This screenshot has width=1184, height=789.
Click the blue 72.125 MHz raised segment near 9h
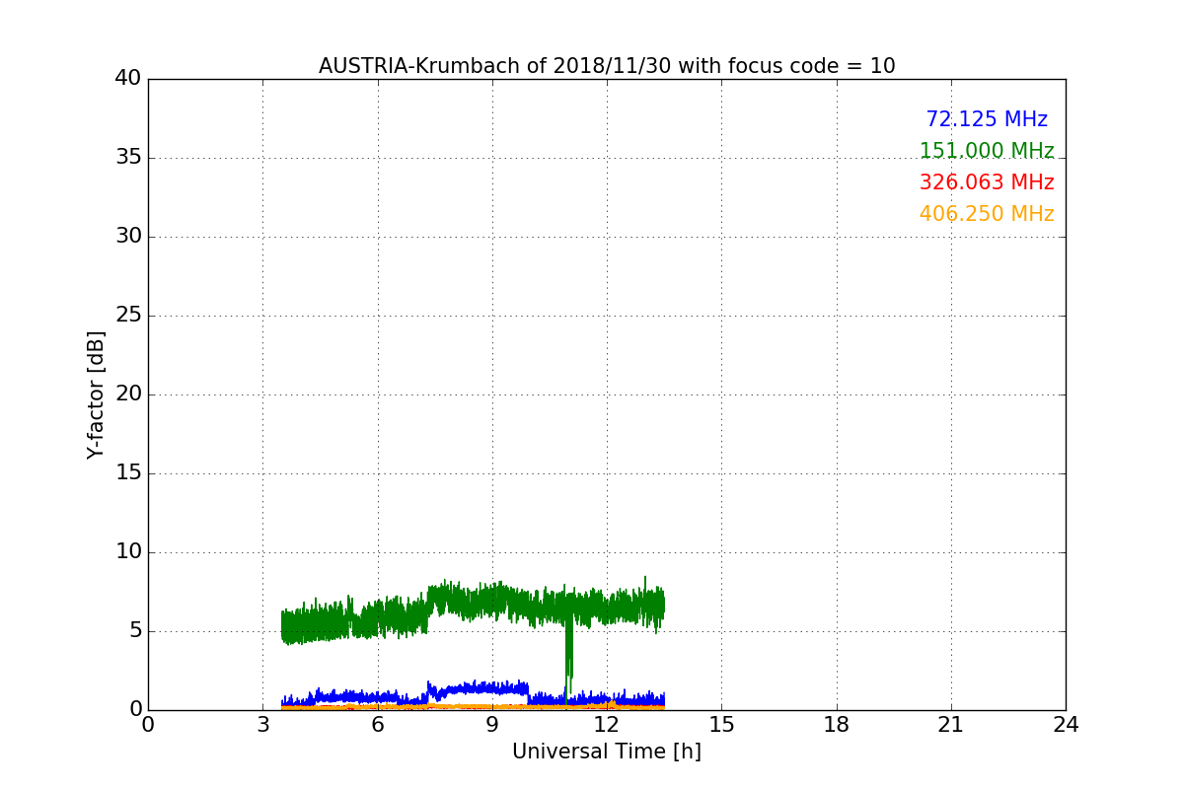(479, 687)
